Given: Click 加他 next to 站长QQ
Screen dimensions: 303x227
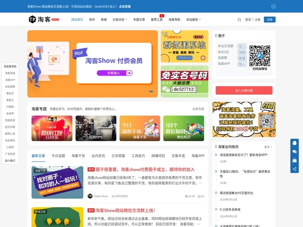Looking at the screenshot, I should point(242,52).
